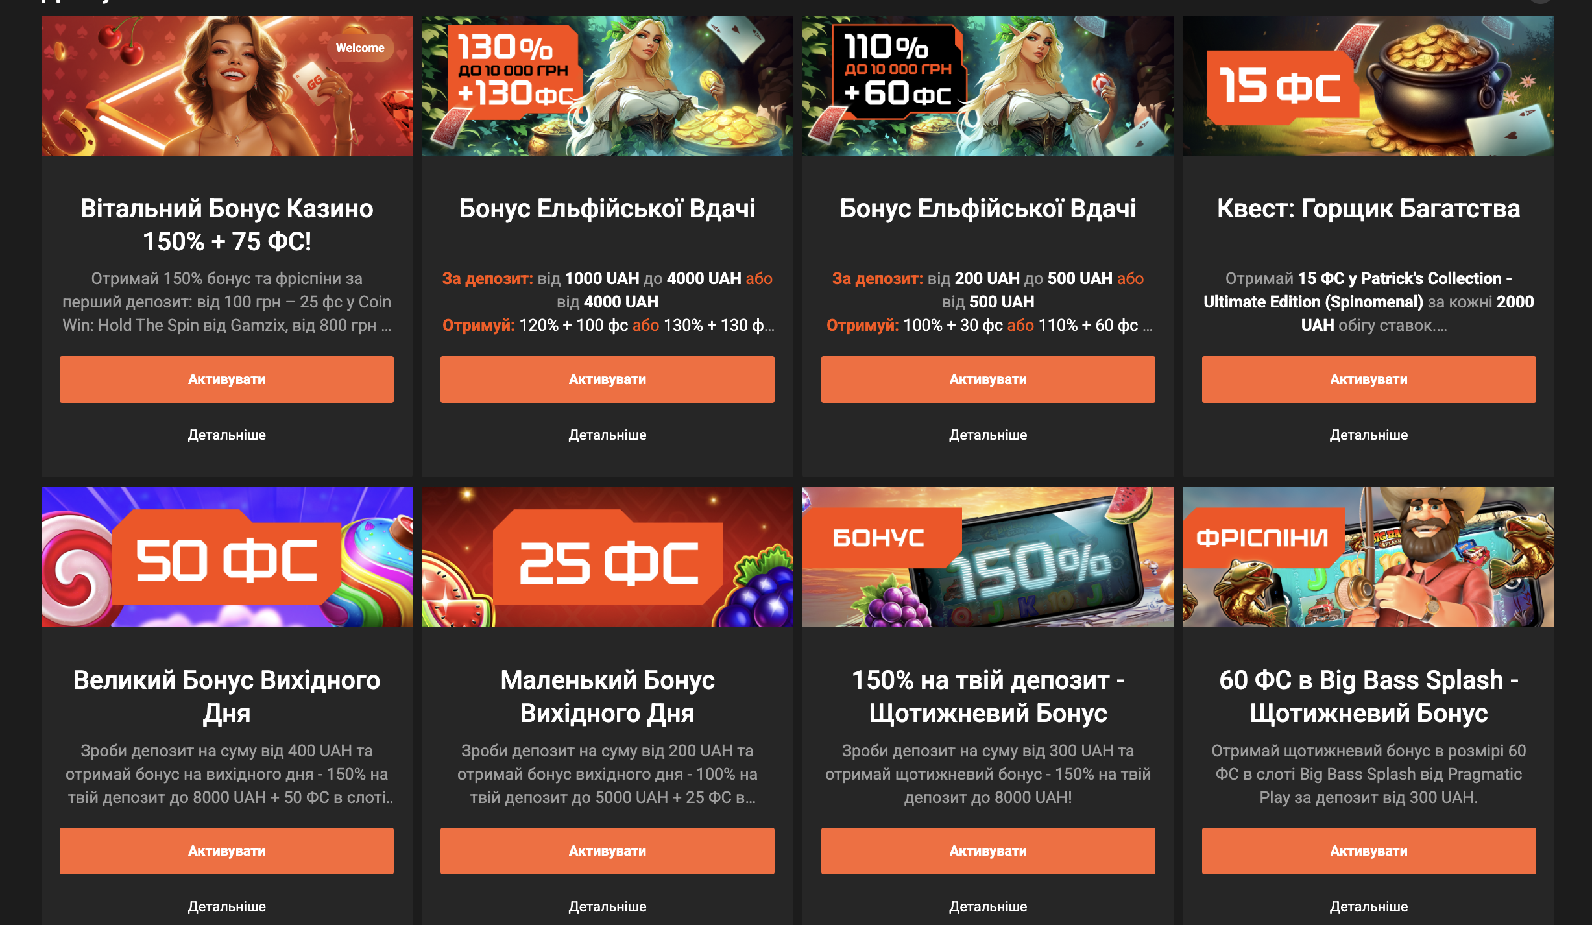Open Детальніше under the 130% elf bonus

[607, 435]
